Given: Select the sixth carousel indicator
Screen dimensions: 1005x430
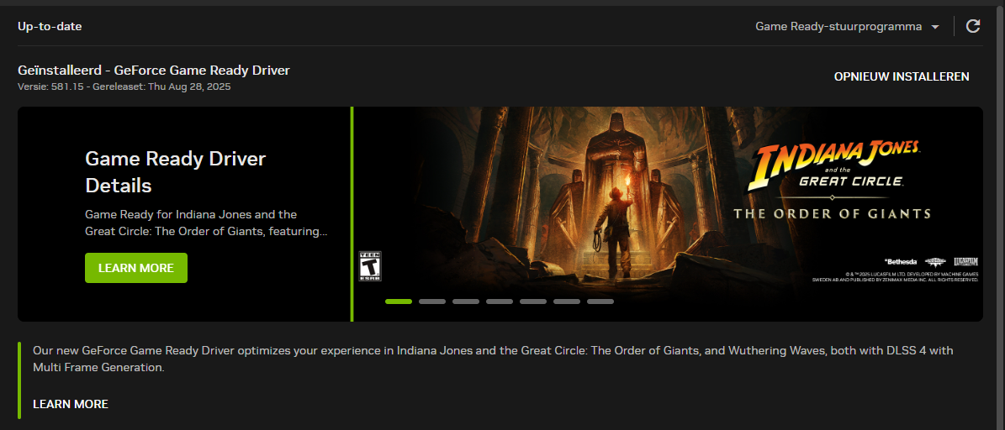Looking at the screenshot, I should pos(567,302).
